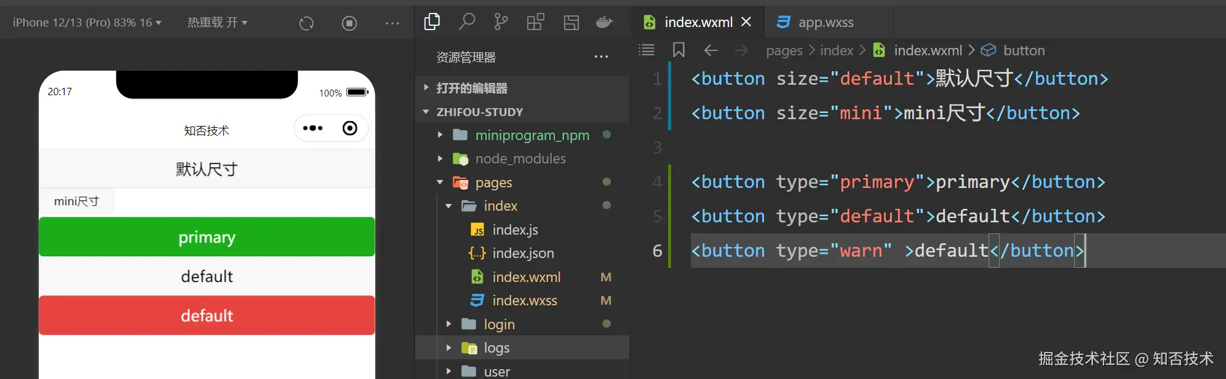The image size is (1226, 379).
Task: Close the index.wxml editor tab
Action: tap(746, 22)
